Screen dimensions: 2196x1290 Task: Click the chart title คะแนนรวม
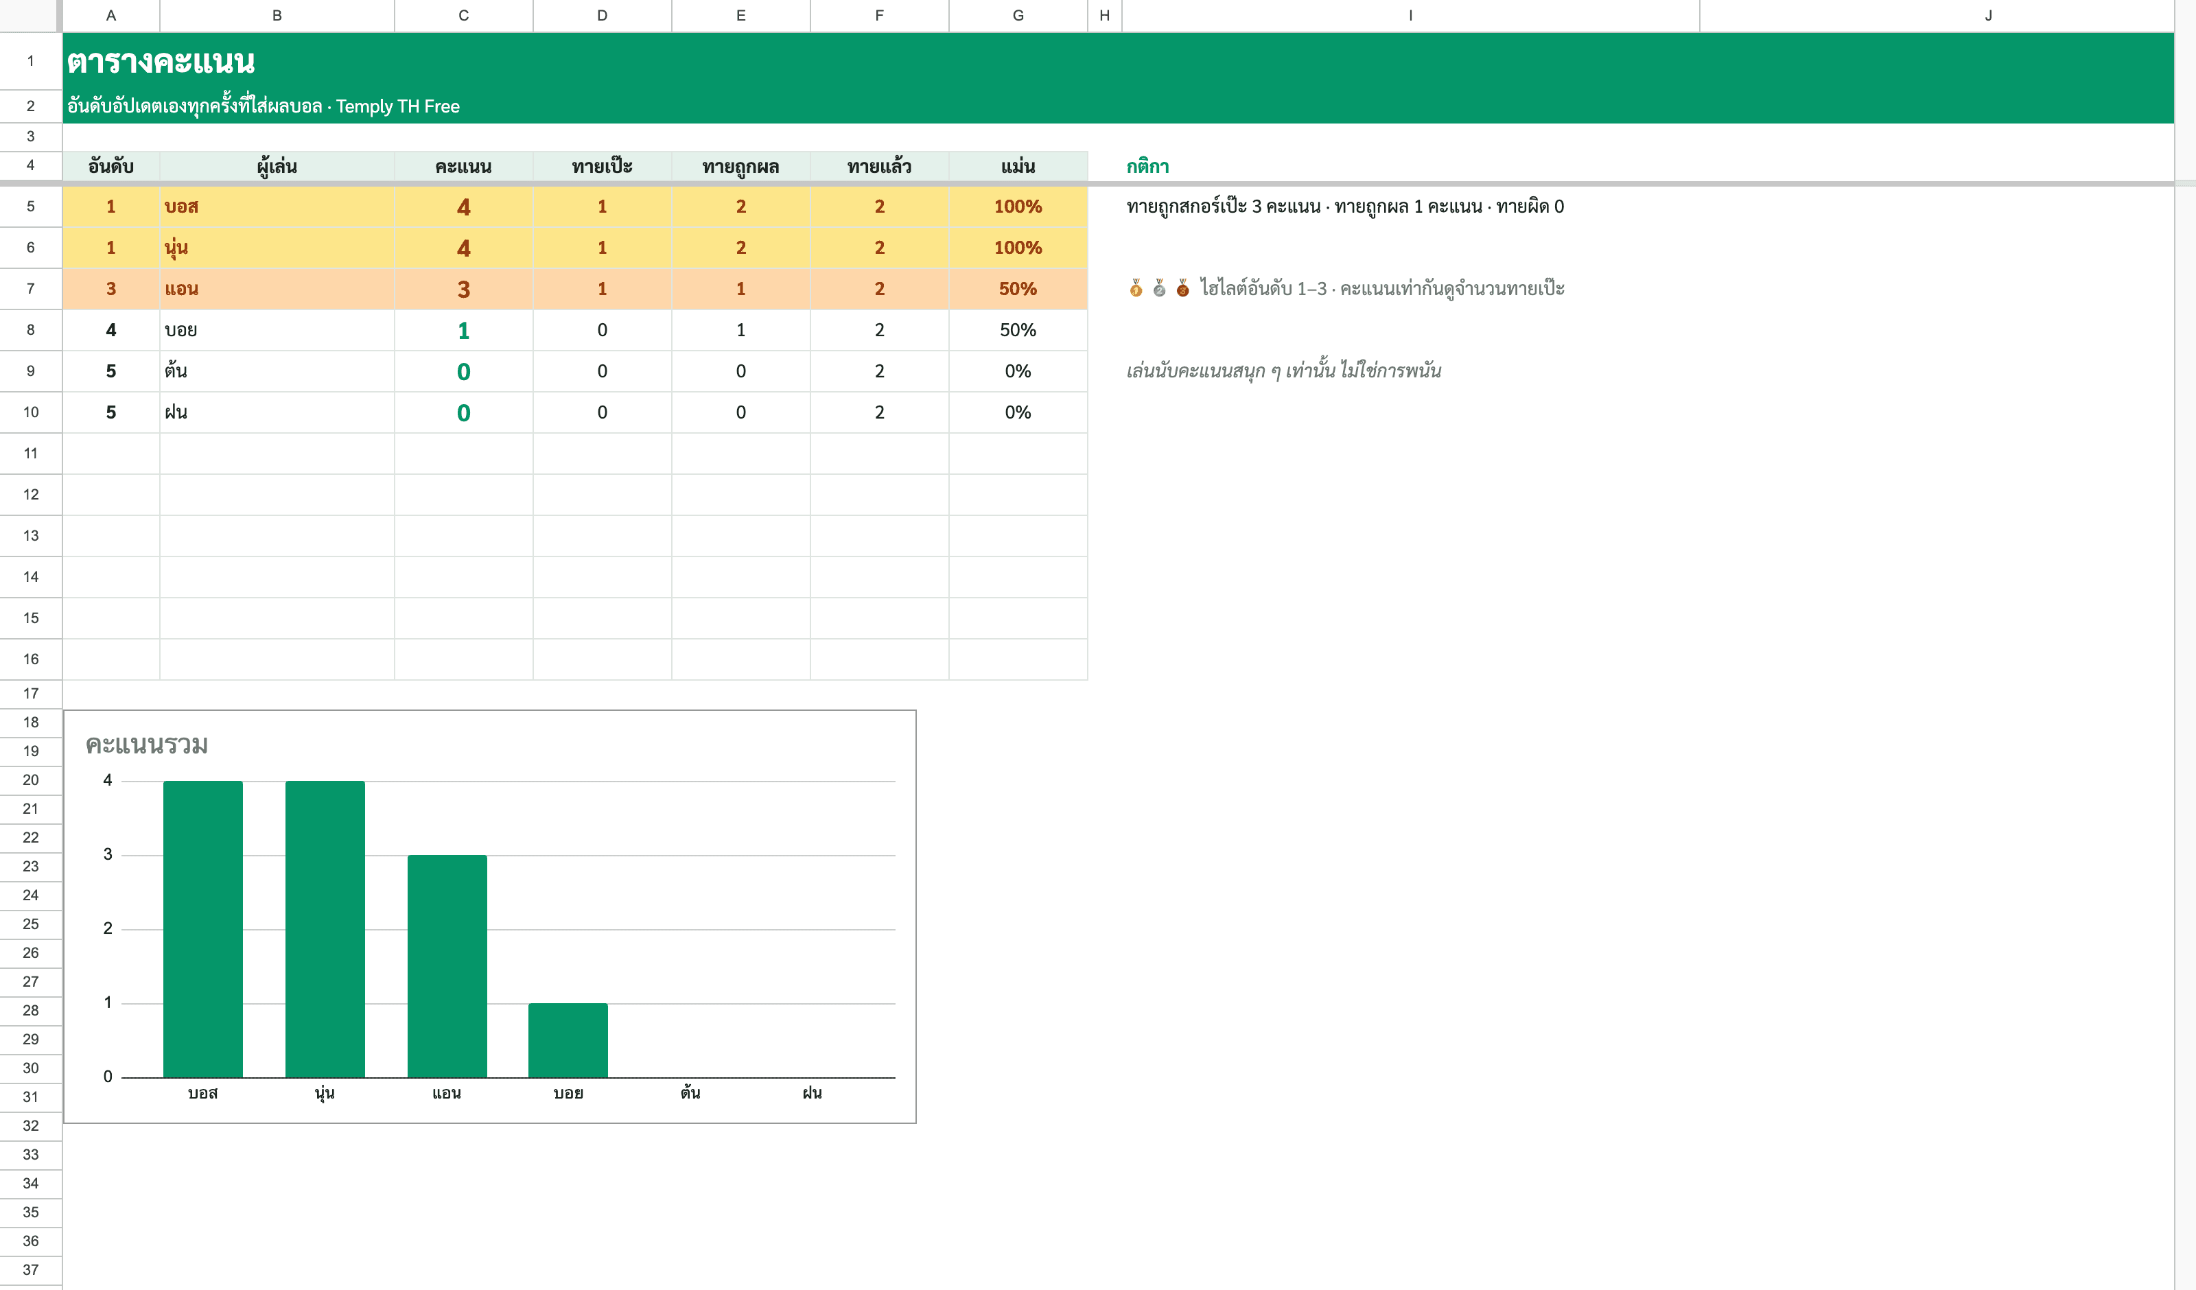(x=146, y=745)
